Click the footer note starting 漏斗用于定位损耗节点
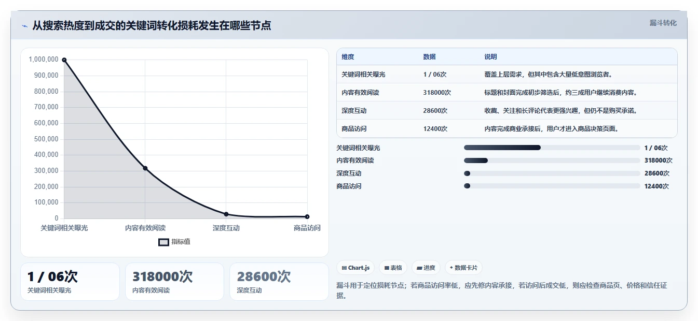The image size is (698, 321). tap(502, 290)
